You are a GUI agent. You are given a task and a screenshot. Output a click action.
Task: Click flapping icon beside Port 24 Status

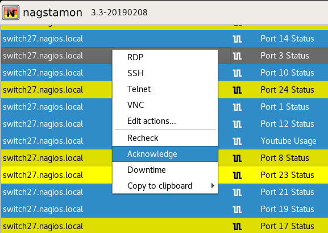[x=237, y=90]
